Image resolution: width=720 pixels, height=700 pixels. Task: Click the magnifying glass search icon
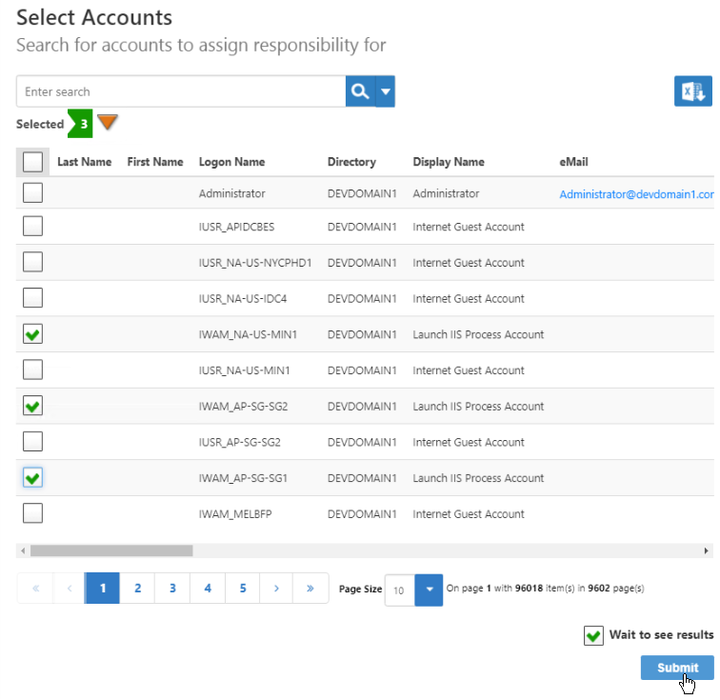click(x=359, y=92)
